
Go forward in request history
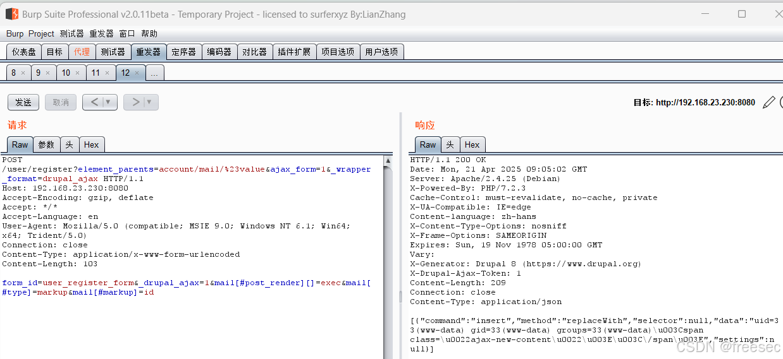tap(135, 102)
